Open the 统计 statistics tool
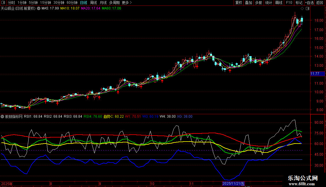The width and height of the screenshot is (326, 187). 268,3
